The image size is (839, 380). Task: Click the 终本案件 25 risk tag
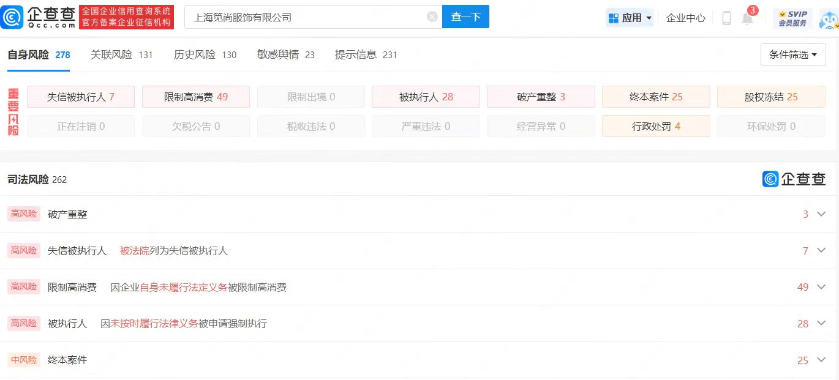[656, 97]
